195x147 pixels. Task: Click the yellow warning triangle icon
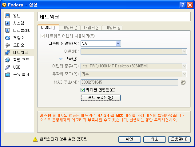[x=35, y=139]
